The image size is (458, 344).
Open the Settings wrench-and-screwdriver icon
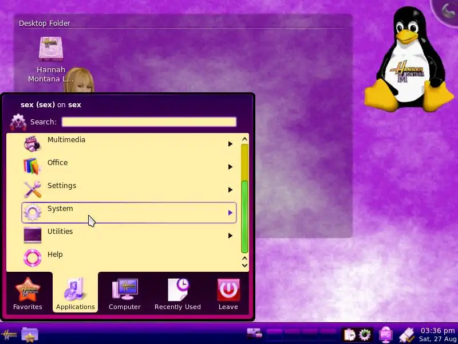tap(32, 189)
